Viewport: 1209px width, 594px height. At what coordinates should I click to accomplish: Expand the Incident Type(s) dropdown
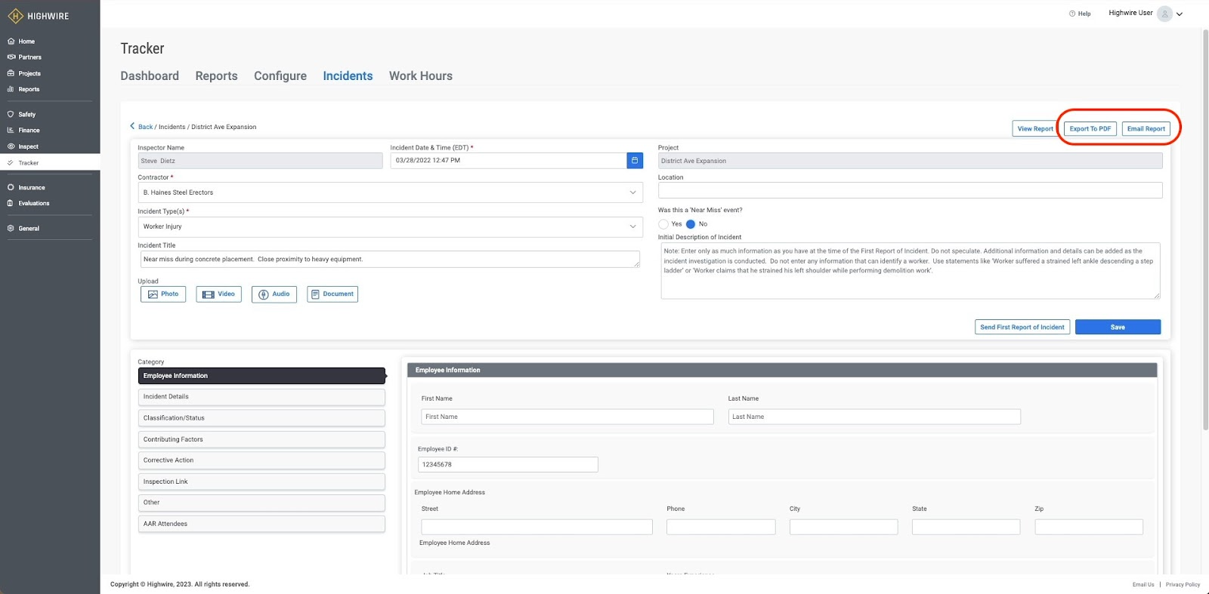coord(632,226)
